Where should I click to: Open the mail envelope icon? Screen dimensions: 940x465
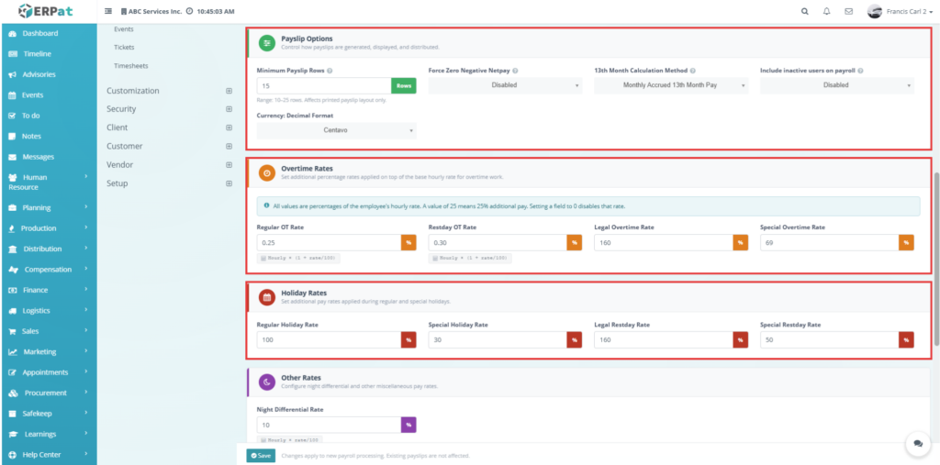pos(848,11)
